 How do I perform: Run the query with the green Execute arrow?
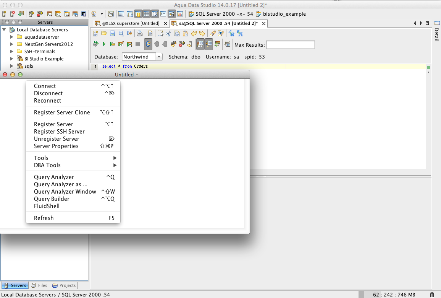point(104,44)
